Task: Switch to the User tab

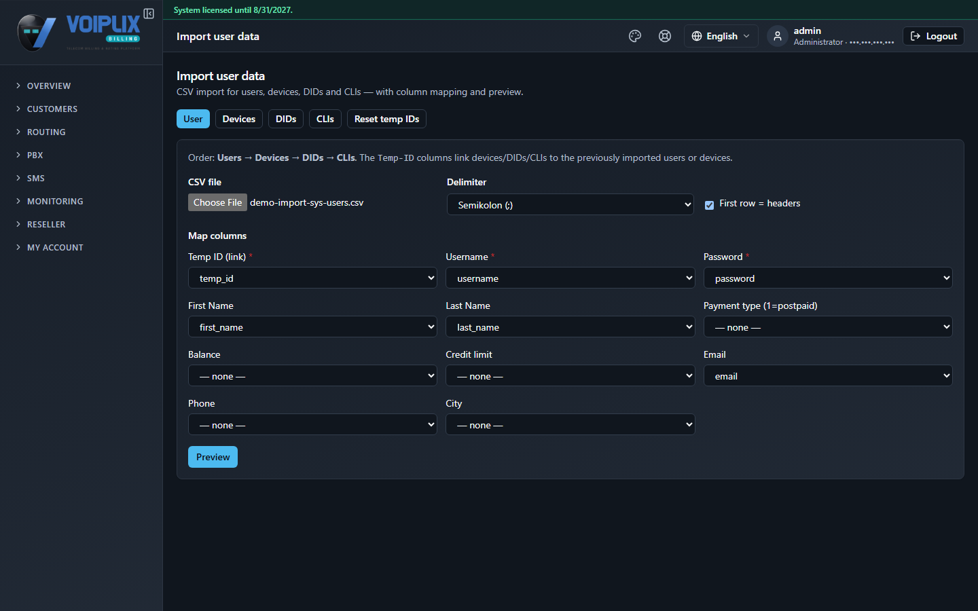Action: pos(193,119)
